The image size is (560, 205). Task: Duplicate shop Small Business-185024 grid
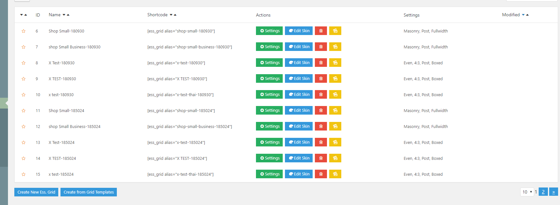tap(335, 126)
